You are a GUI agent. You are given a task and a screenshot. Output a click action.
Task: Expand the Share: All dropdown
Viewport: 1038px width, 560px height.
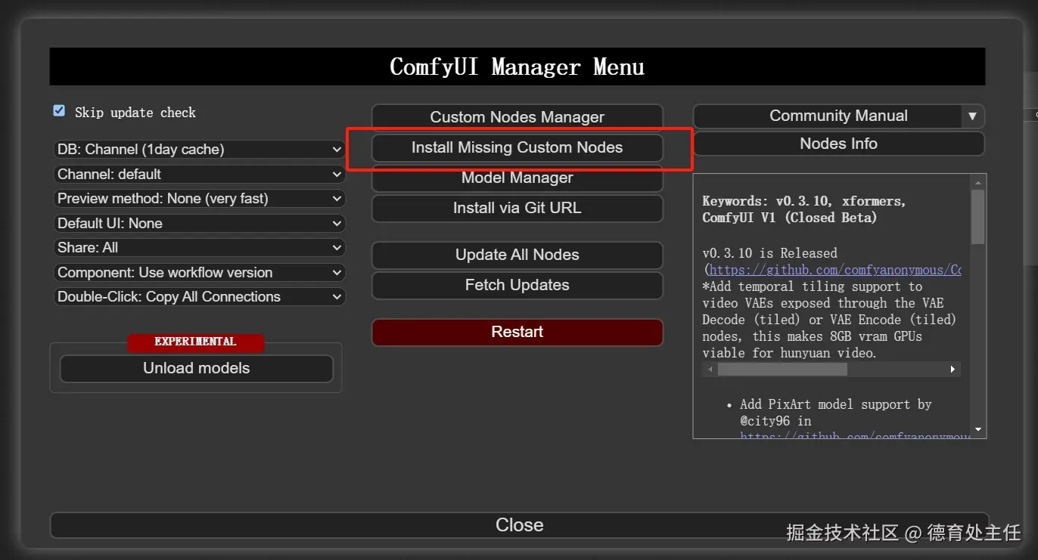200,248
